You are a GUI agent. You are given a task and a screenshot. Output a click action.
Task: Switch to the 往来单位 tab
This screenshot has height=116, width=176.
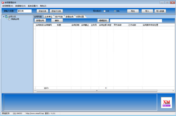48,17
